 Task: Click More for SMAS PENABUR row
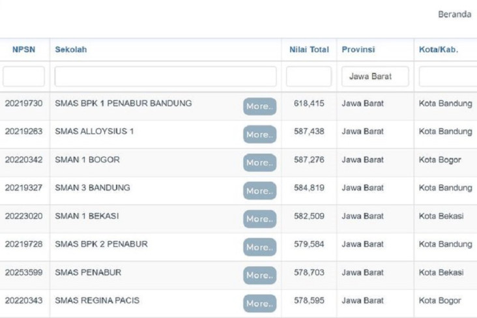(x=260, y=275)
